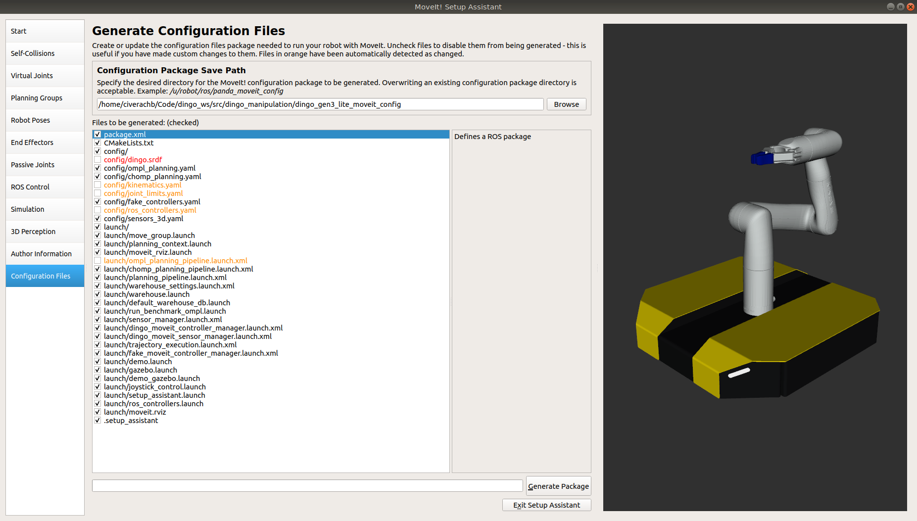Screen dimensions: 917x521
Task: Select launch/moveit.rviz row
Action: 271,412
